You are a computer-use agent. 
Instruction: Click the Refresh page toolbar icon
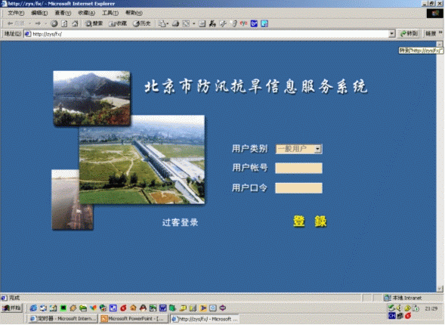pos(65,23)
